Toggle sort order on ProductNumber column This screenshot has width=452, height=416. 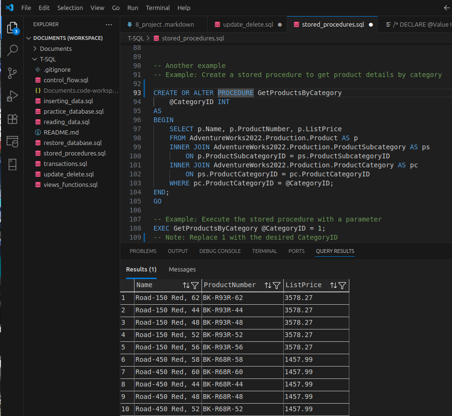click(x=268, y=285)
